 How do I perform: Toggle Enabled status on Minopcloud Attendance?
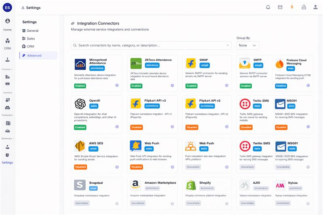(80, 86)
